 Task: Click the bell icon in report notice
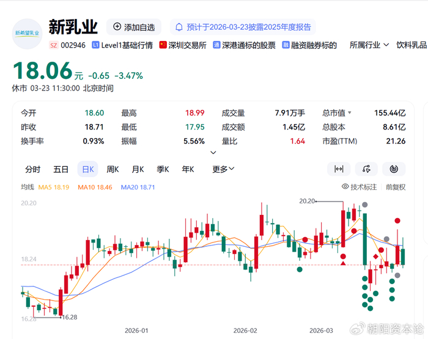click(179, 27)
